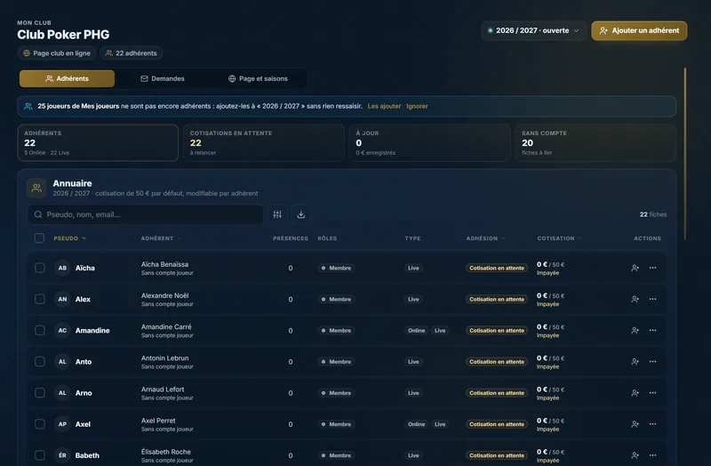Viewport: 711px width, 466px height.
Task: Open three-dot menu for Alex
Action: click(652, 299)
